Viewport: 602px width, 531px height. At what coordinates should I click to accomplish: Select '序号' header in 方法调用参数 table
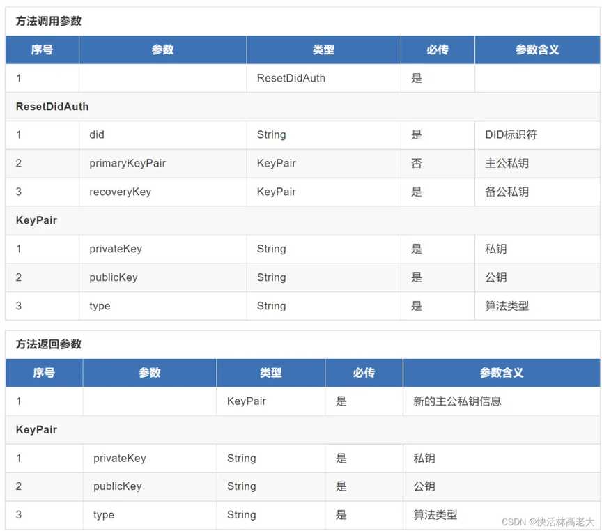click(42, 49)
